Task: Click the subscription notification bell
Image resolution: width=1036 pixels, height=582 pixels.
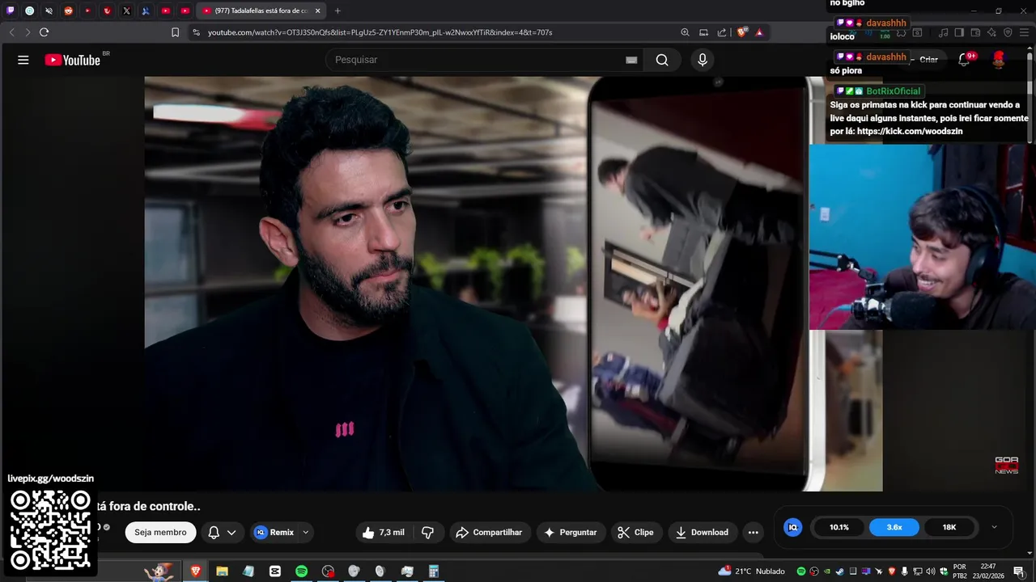Action: coord(214,532)
